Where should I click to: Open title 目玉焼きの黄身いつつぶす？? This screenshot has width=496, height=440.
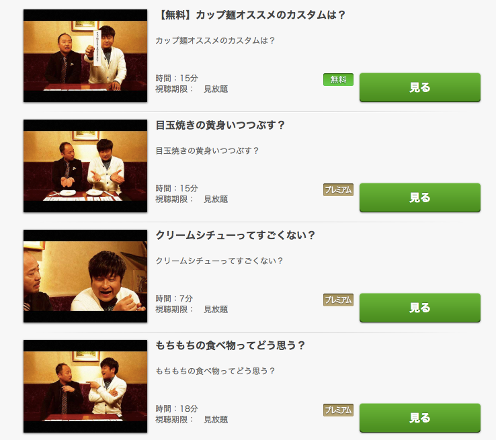[220, 125]
